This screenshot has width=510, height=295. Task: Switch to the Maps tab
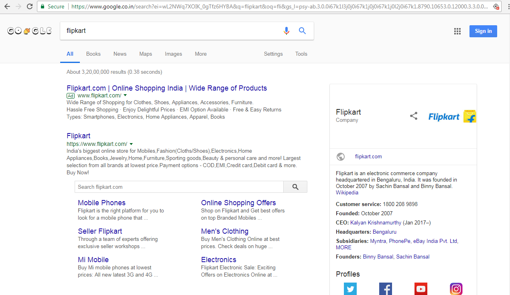tap(146, 54)
